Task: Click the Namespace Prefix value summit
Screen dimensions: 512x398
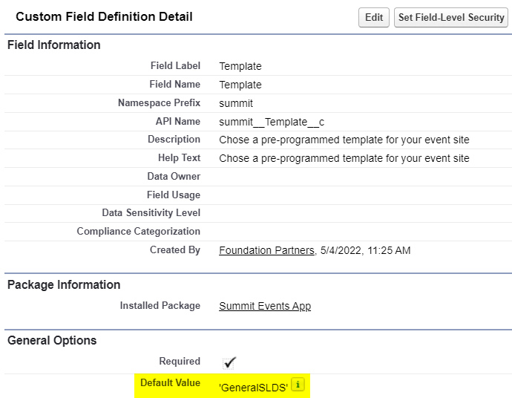Action: coord(236,103)
